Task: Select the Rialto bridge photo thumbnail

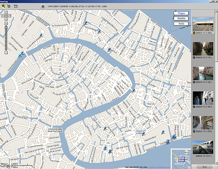Action: pos(203,147)
